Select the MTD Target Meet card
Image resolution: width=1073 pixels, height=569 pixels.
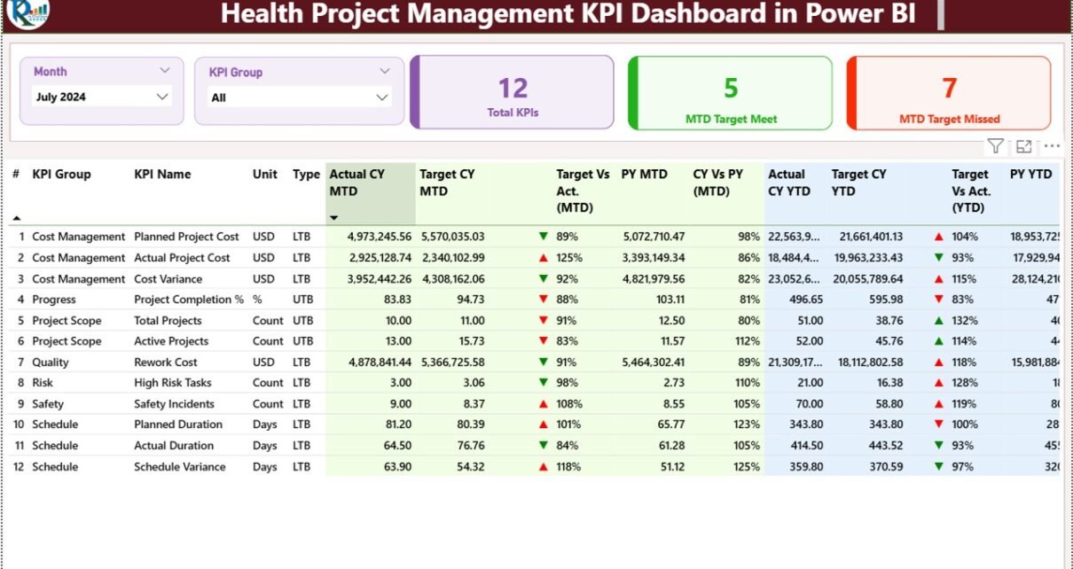pyautogui.click(x=731, y=93)
